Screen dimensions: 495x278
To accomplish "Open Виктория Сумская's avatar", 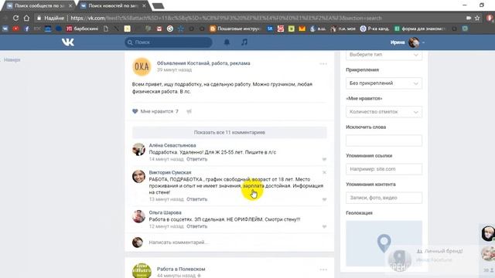I will (x=138, y=177).
